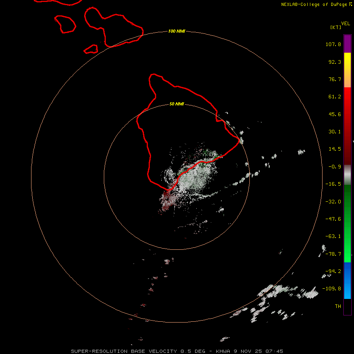Click the -16.5 legend value
This screenshot has width=354, height=354.
click(333, 184)
